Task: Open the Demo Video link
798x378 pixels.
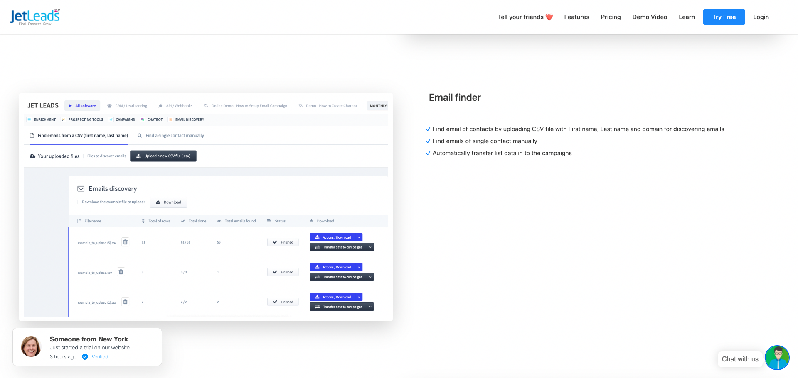Action: (650, 17)
